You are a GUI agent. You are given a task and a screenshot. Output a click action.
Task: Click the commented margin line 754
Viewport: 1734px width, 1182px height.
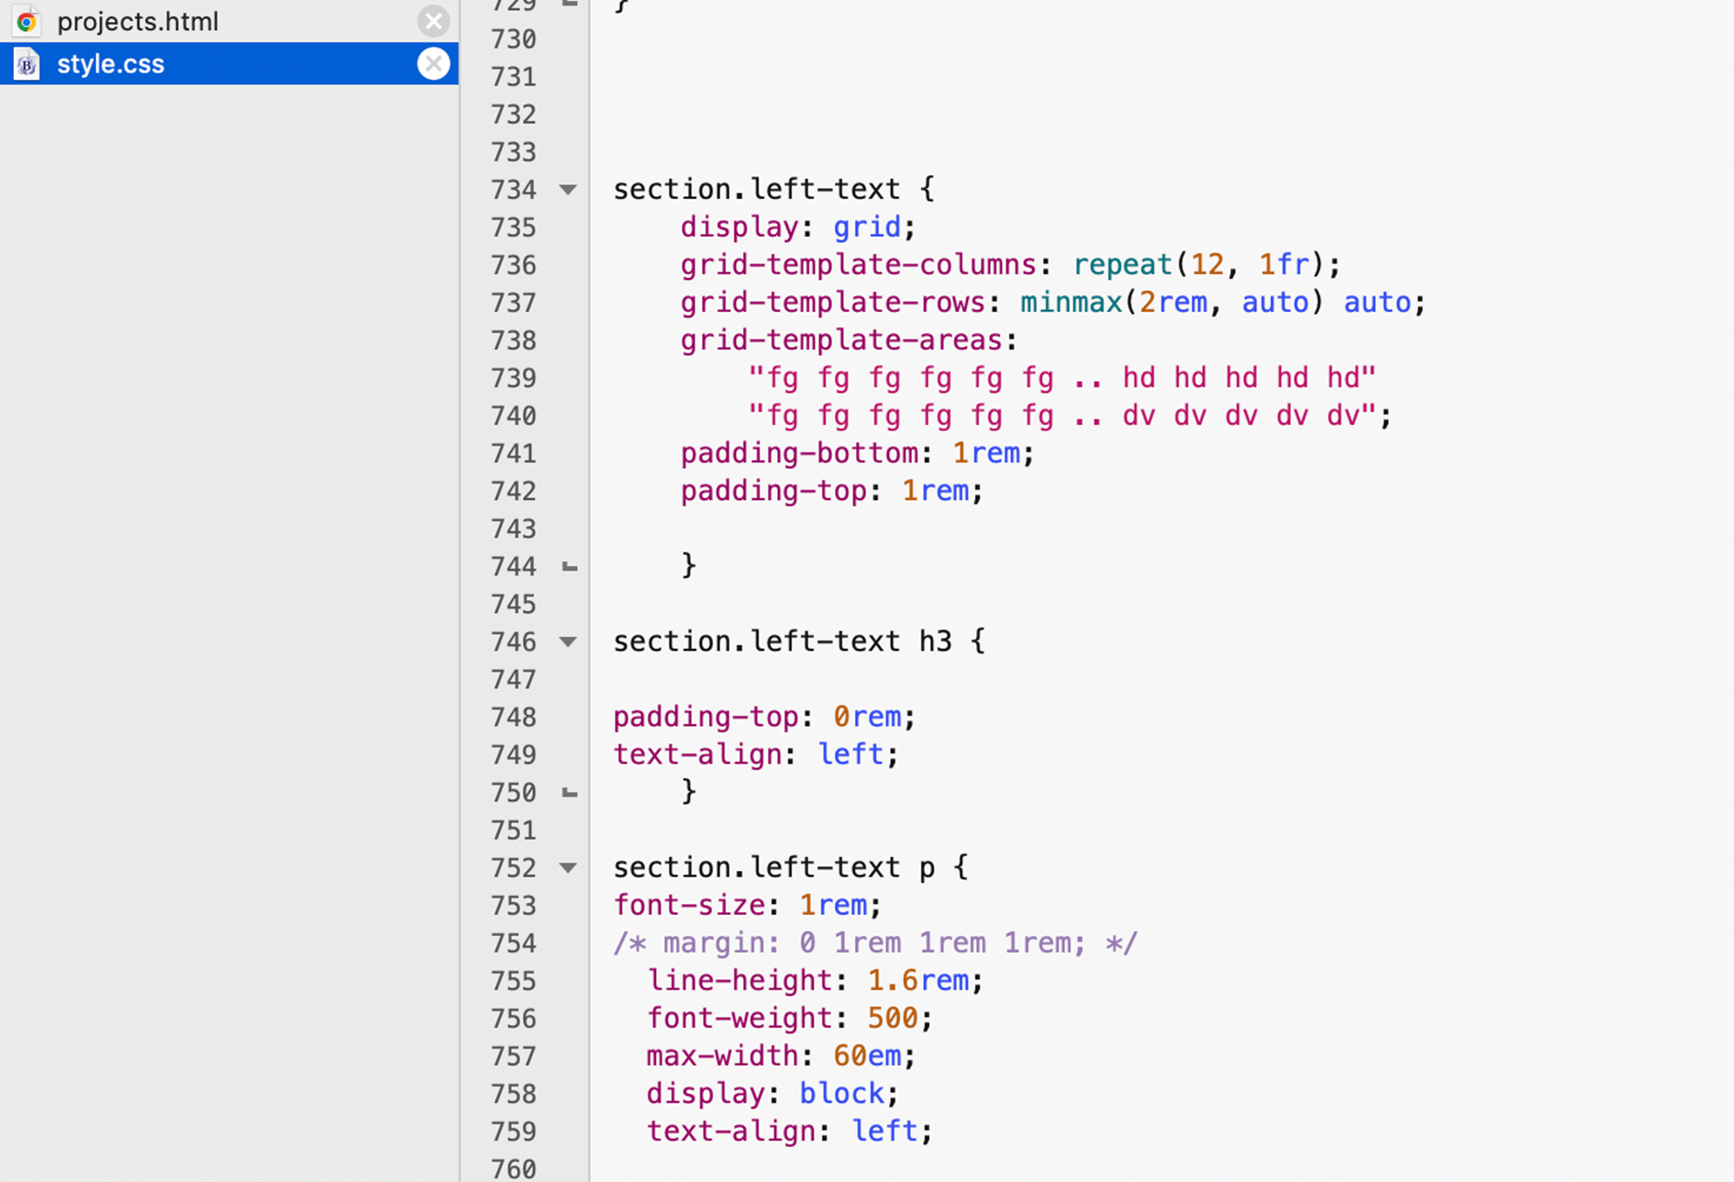point(875,942)
